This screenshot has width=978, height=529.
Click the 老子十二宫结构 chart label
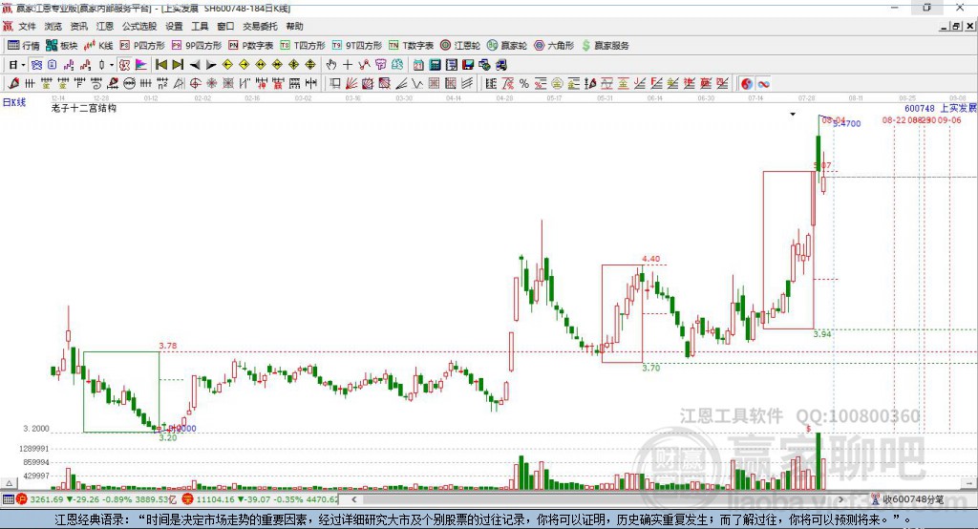(84, 108)
